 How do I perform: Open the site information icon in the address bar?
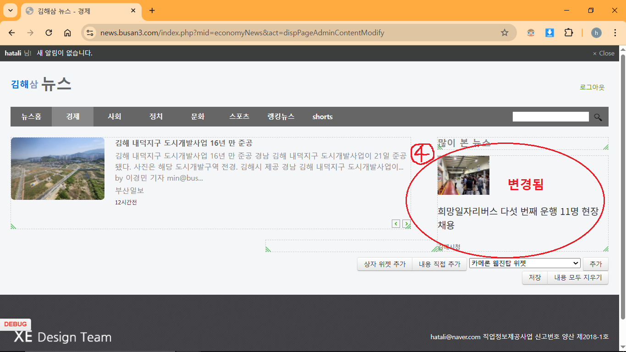(x=90, y=33)
